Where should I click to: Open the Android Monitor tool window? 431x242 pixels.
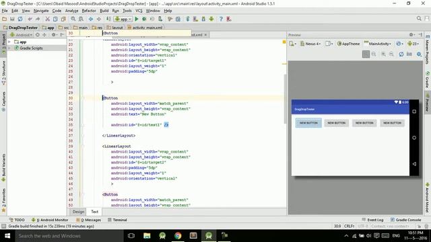pos(50,220)
